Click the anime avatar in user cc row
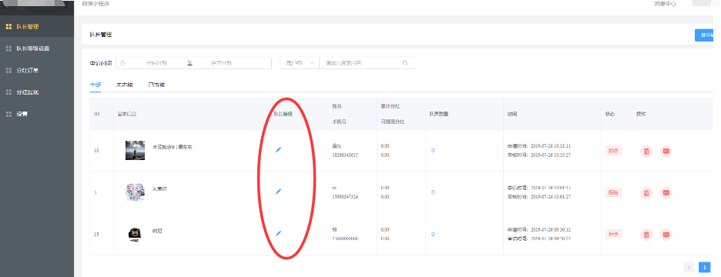 click(x=136, y=192)
